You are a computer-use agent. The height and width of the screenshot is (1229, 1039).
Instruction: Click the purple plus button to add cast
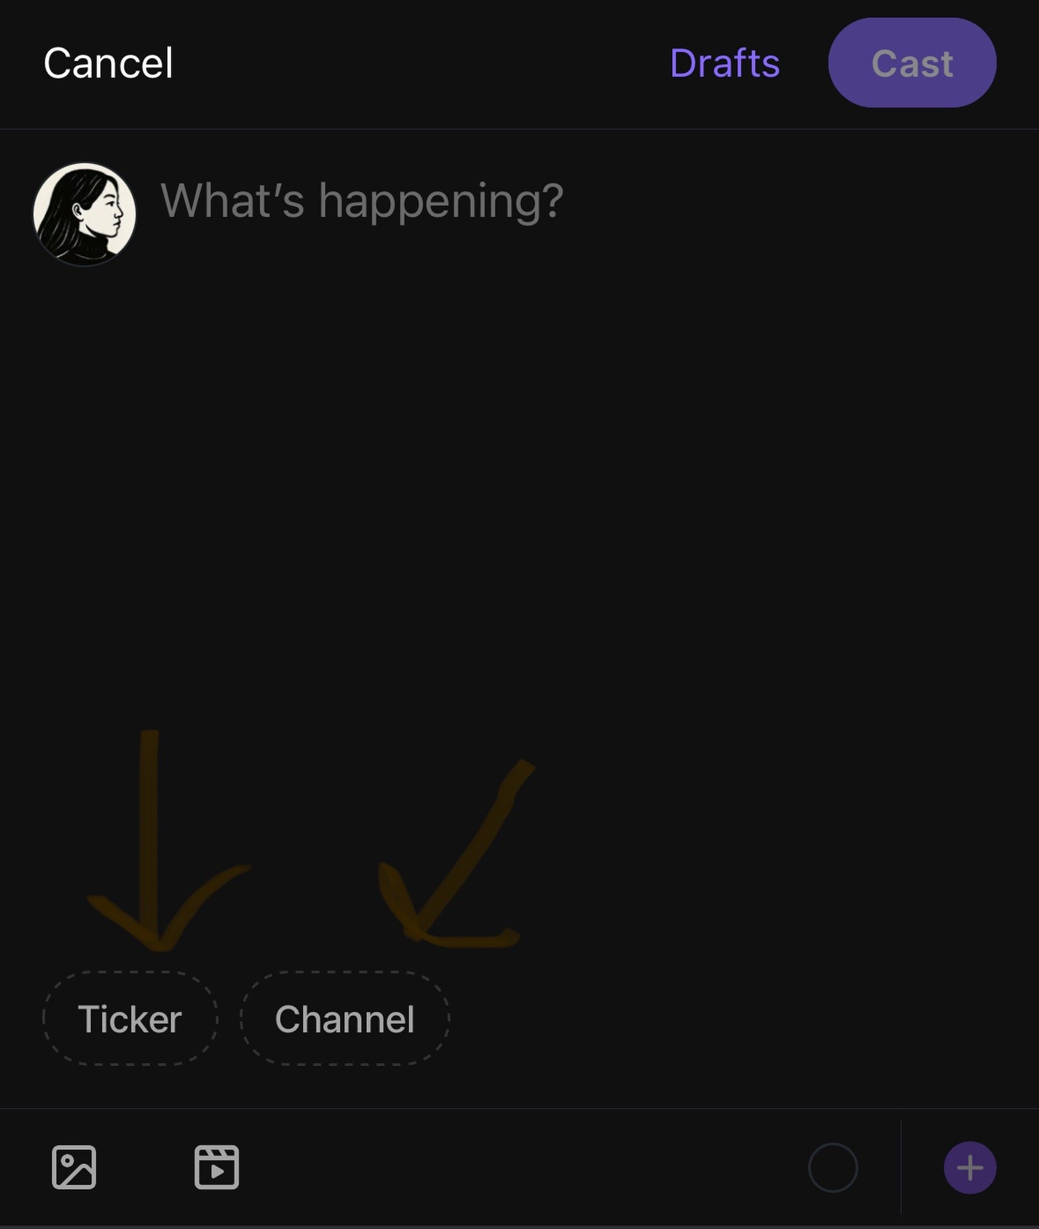click(x=970, y=1168)
